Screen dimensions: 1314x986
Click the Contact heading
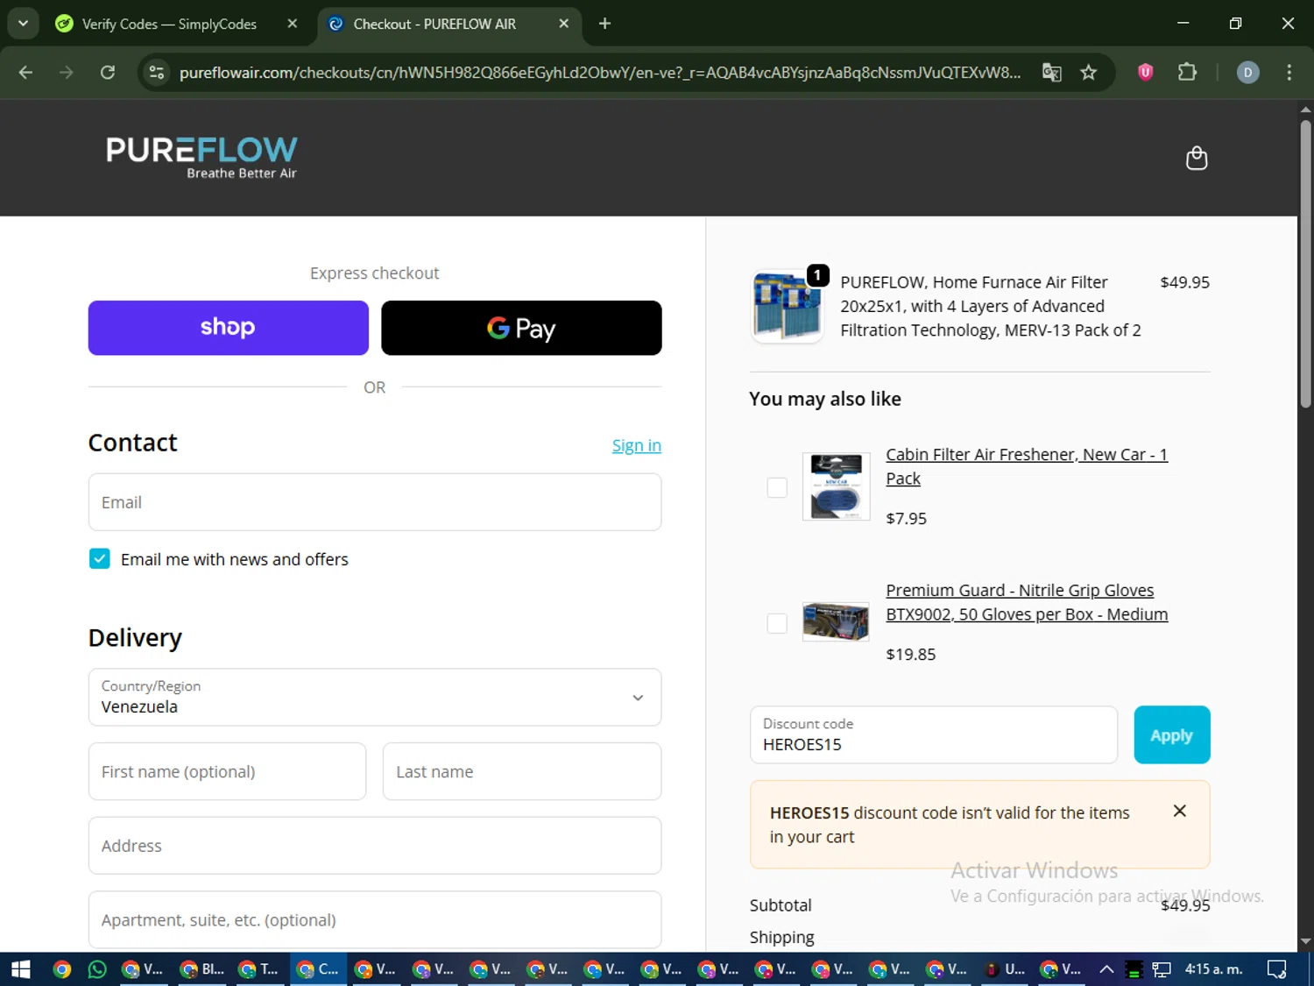(133, 443)
